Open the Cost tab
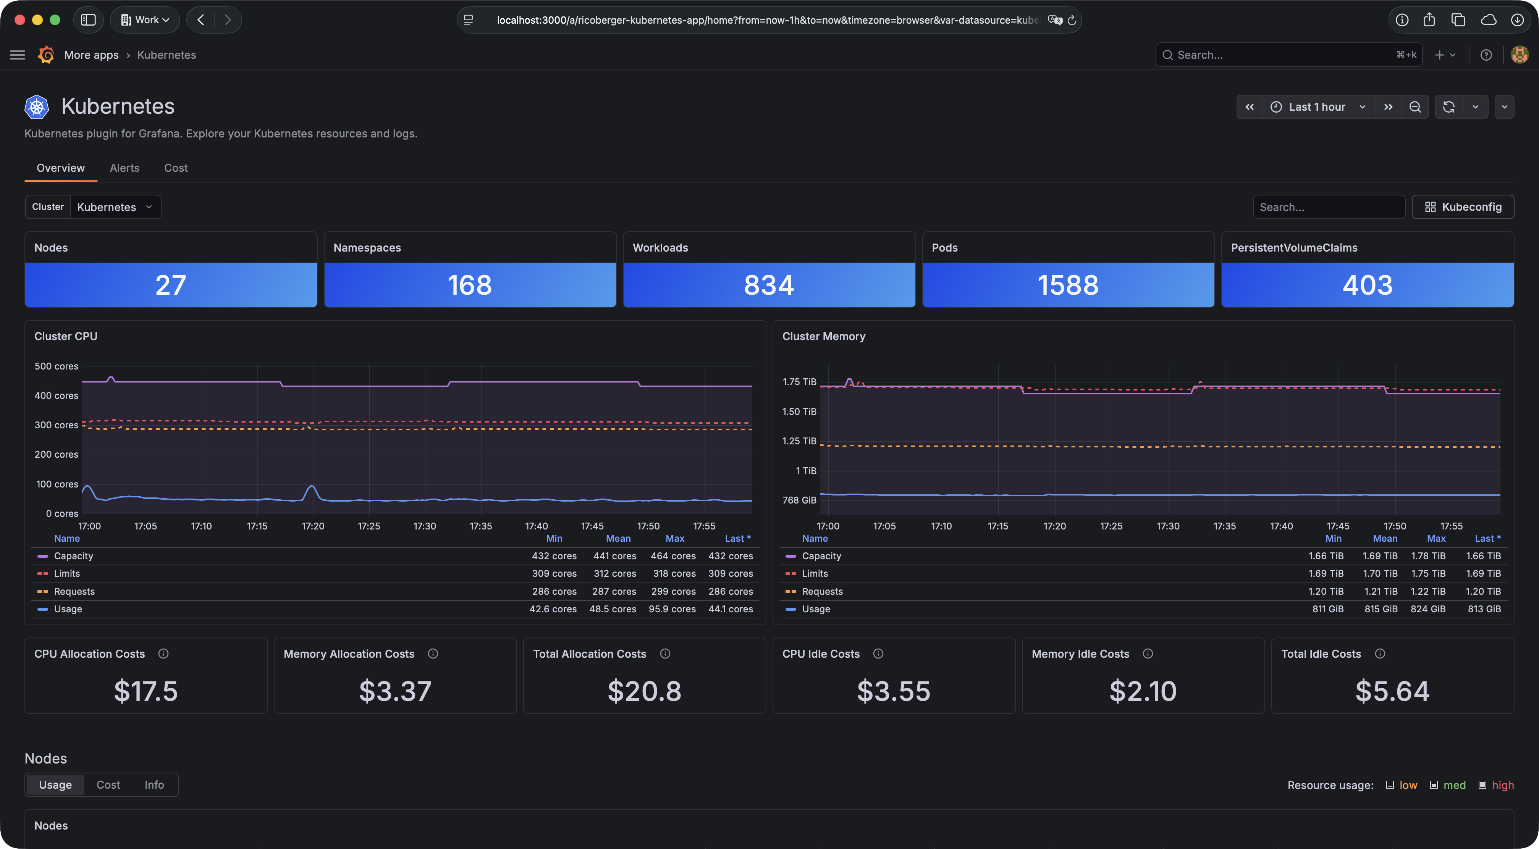This screenshot has width=1539, height=849. click(x=176, y=168)
